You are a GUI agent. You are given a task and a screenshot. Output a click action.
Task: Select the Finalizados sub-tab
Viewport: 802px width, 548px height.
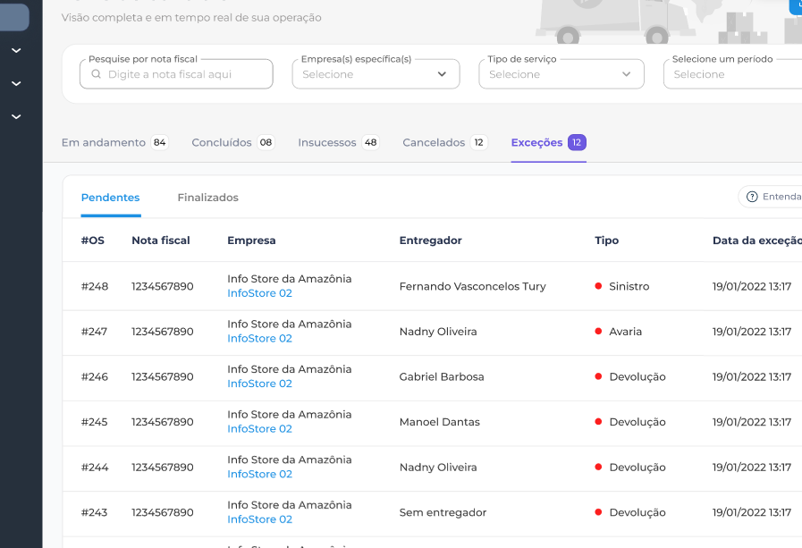(x=207, y=198)
